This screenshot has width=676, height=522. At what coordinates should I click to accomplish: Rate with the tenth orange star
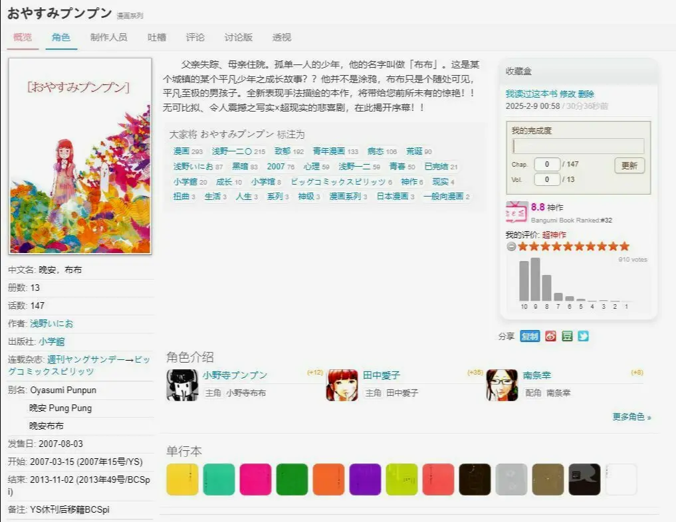[624, 246]
